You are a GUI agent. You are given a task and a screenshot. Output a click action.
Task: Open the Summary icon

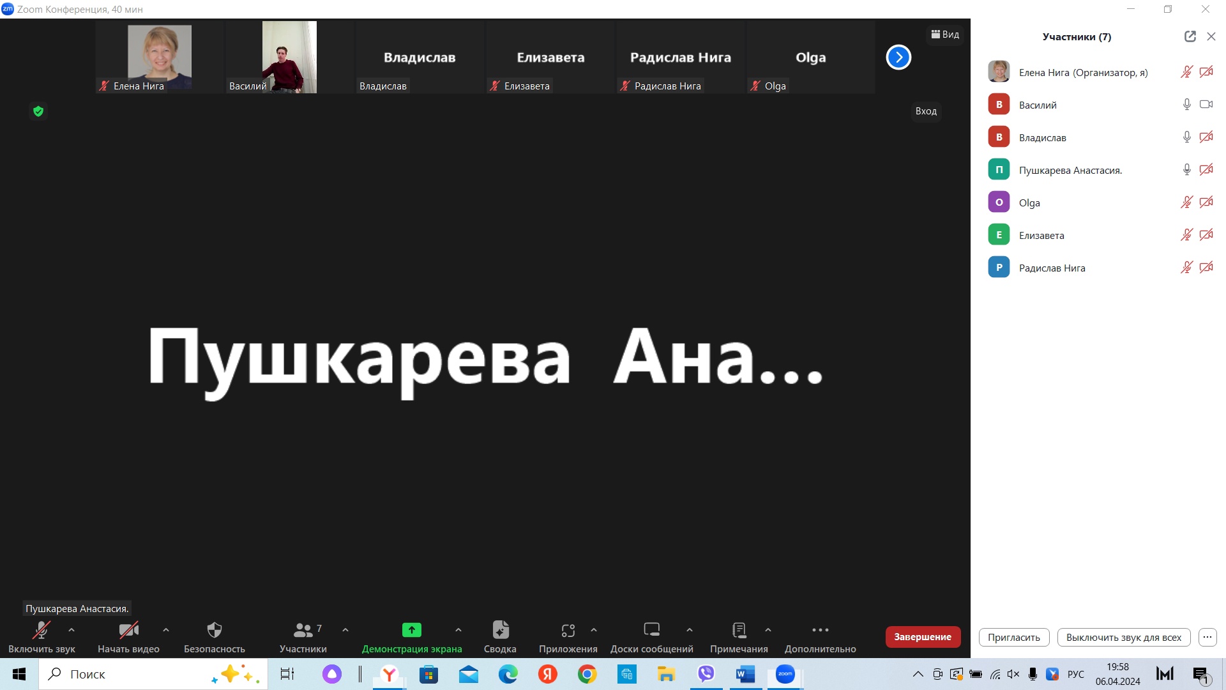pos(500,631)
